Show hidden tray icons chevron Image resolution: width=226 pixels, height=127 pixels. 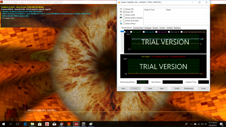(191, 124)
